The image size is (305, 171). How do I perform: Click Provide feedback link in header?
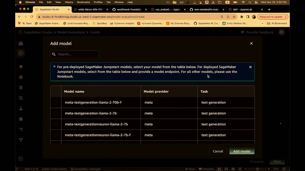pos(257,32)
